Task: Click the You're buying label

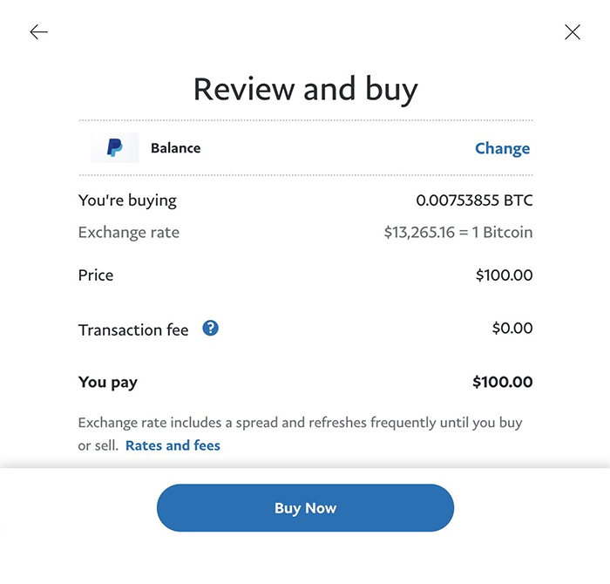Action: pos(127,200)
